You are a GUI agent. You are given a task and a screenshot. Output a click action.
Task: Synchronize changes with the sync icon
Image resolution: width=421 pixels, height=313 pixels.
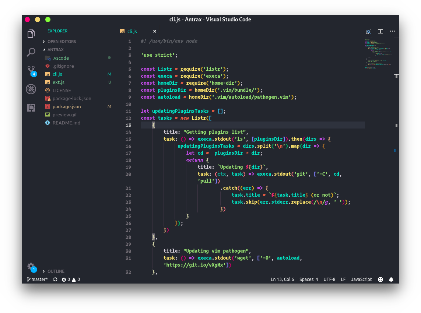coord(56,279)
